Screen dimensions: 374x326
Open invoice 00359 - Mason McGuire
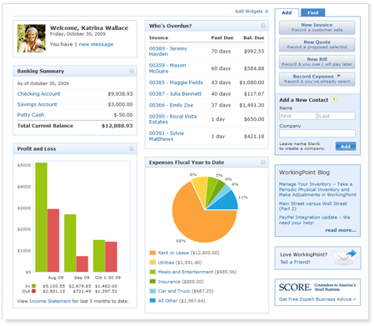167,68
